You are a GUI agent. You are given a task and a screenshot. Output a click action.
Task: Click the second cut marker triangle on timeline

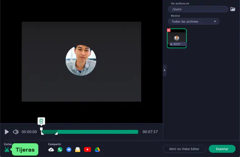coord(56,134)
